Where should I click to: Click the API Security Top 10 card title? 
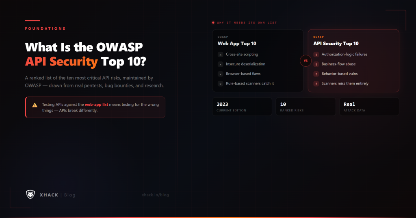[x=336, y=44]
